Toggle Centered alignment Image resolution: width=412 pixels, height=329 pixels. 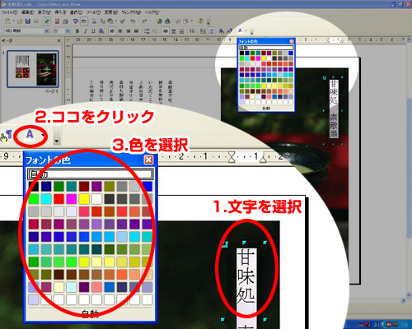pos(120,30)
